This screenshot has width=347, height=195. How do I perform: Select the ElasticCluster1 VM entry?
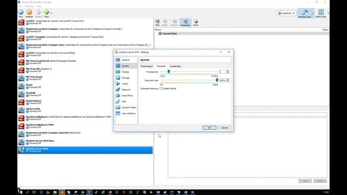(x=85, y=102)
